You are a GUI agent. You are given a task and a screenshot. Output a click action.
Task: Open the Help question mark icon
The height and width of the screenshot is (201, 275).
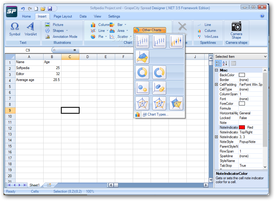click(x=262, y=16)
